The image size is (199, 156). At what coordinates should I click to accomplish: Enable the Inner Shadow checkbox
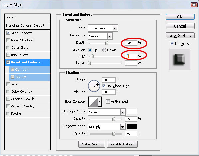point(8,40)
